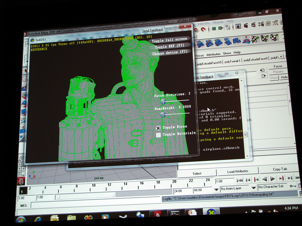Image resolution: width=302 pixels, height=226 pixels.
Task: Select the polyExtrudeFace9 tab
Action: [255, 59]
